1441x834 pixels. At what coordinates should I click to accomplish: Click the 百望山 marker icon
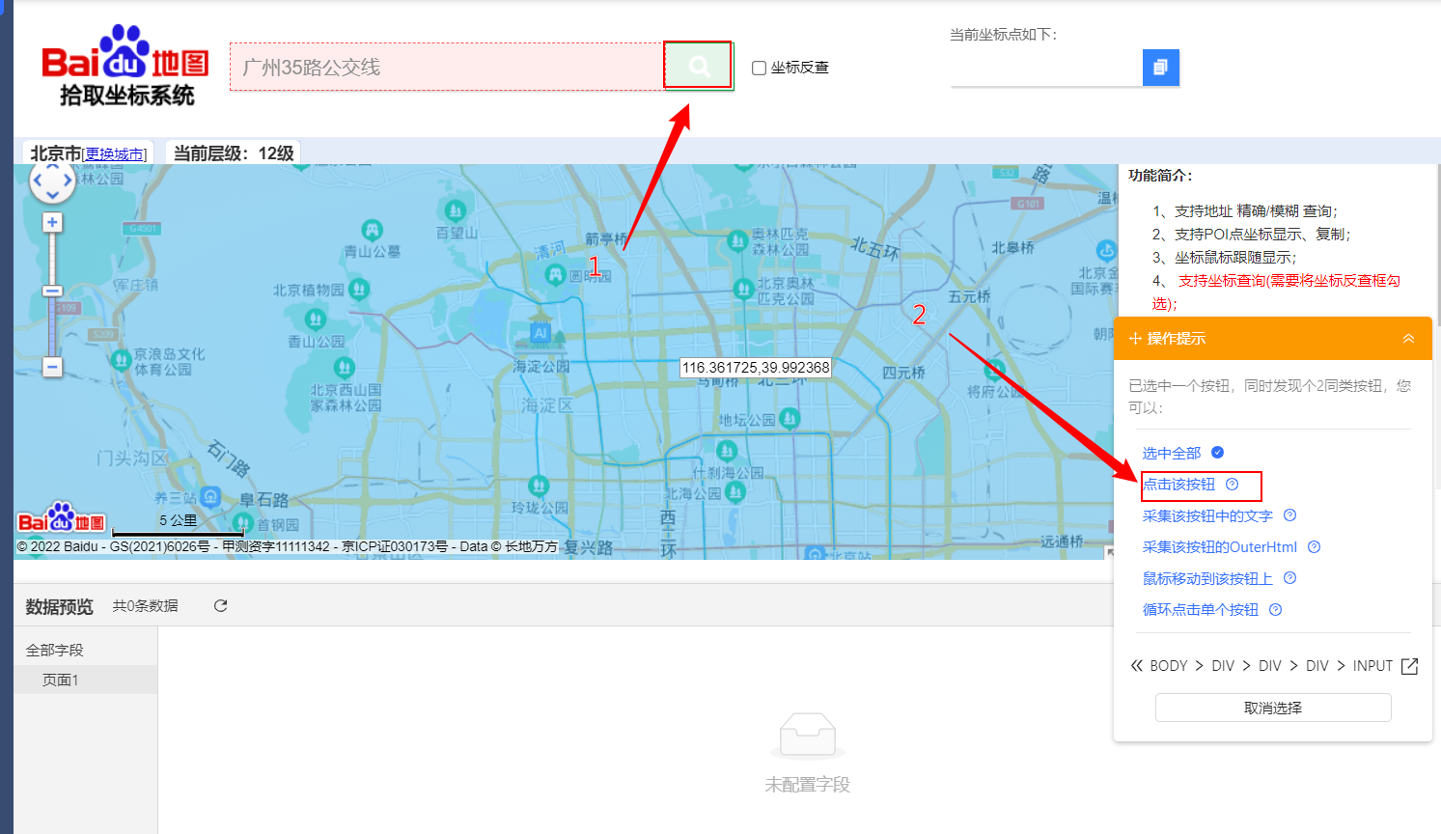click(x=455, y=210)
